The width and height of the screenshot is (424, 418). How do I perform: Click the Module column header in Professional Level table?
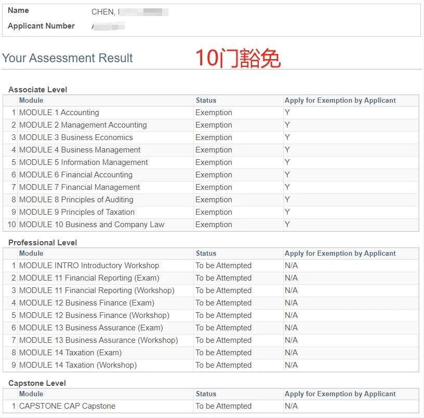(x=31, y=254)
